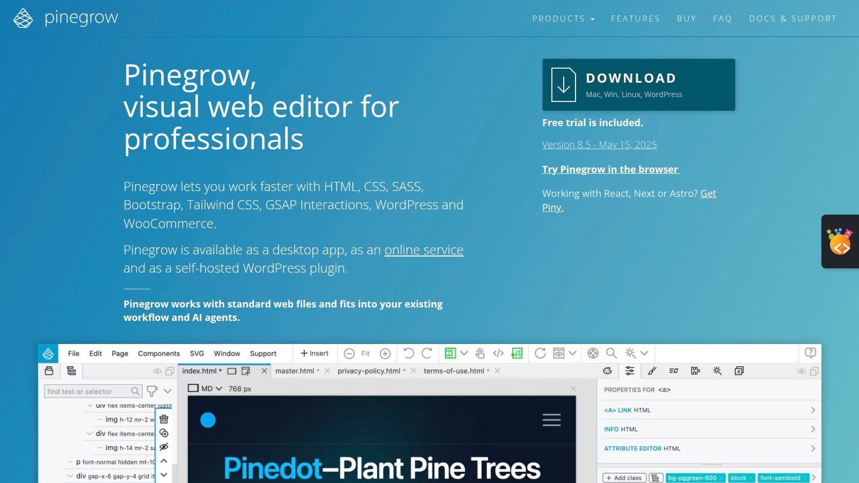
Task: Open the code editor angle-brackets icon
Action: click(498, 353)
